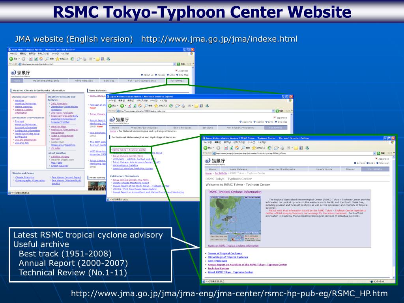Click For NMHSs breadcrumb link in RSMC window
Image resolution: width=404 pixels, height=303 pixels.
click(x=221, y=173)
